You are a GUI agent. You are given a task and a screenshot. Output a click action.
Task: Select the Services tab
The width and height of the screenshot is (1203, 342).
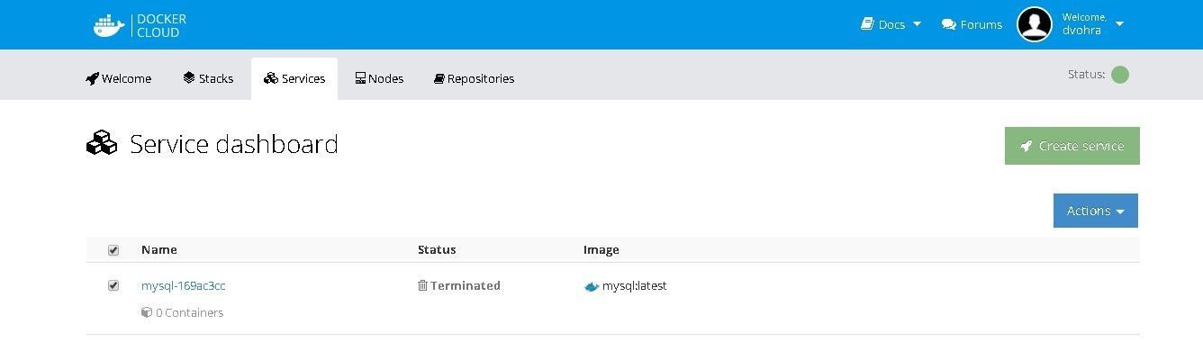click(x=294, y=78)
